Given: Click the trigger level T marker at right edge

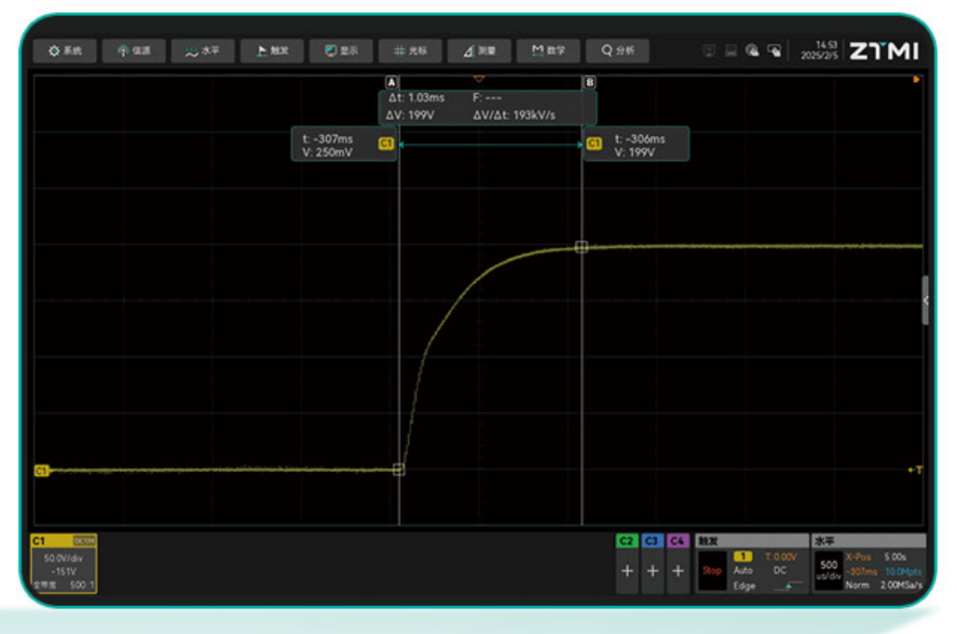Looking at the screenshot, I should pyautogui.click(x=915, y=470).
